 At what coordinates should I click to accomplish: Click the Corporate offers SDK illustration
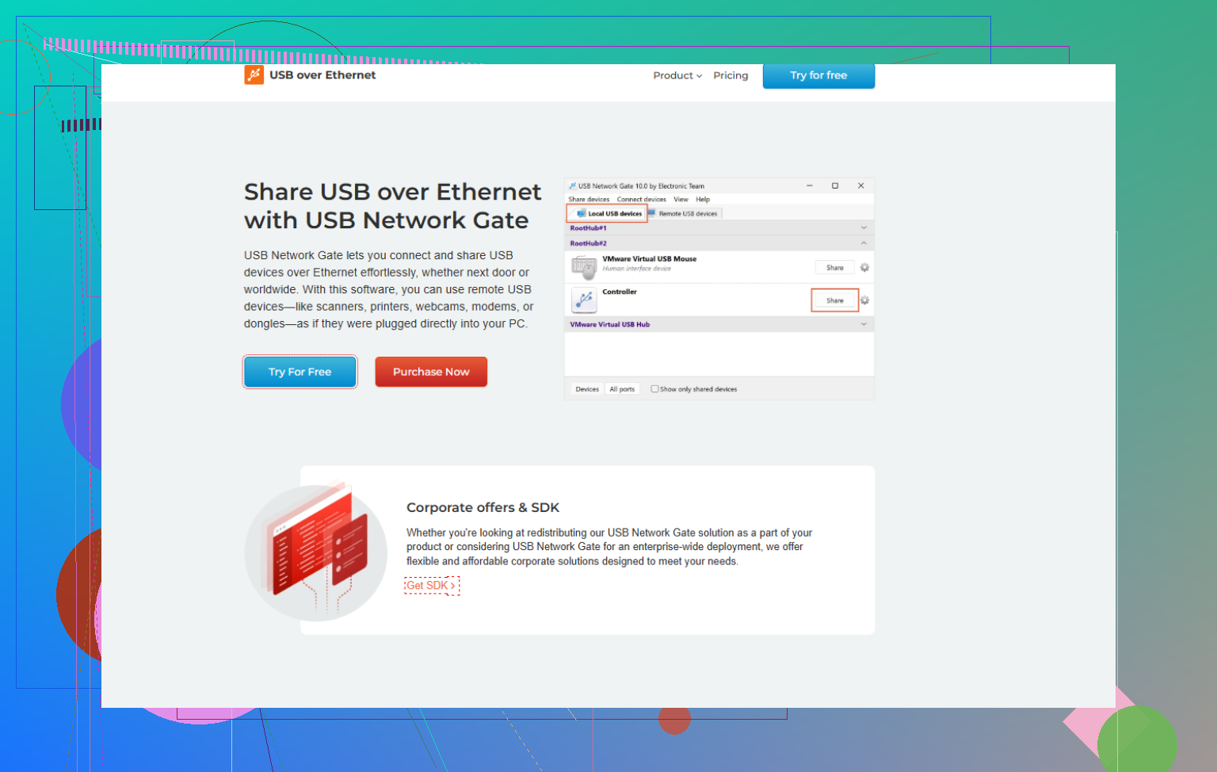click(x=316, y=552)
